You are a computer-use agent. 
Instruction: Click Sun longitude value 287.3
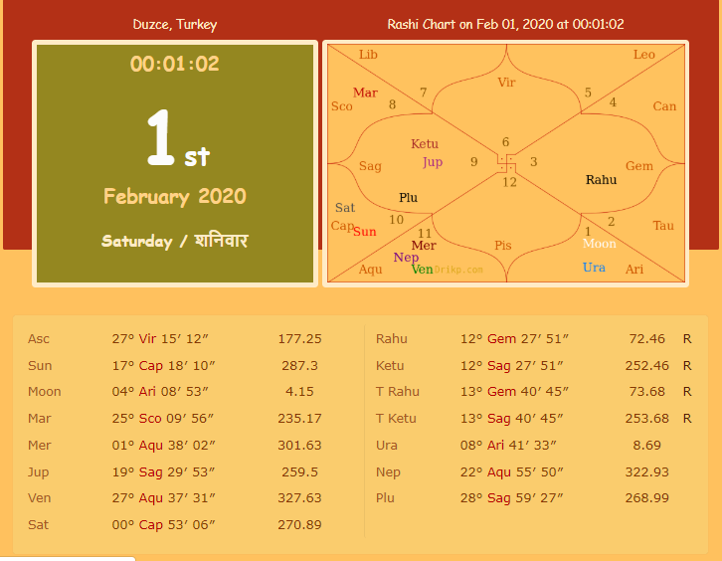pos(299,366)
